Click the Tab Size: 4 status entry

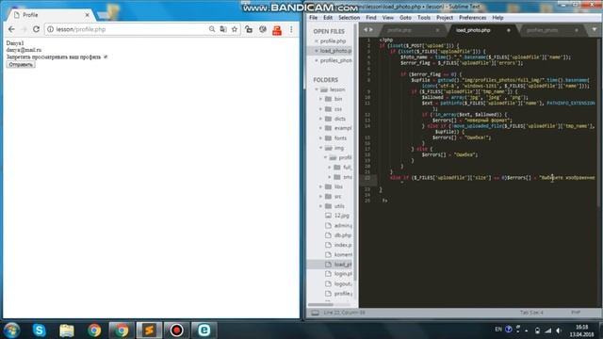pyautogui.click(x=531, y=313)
